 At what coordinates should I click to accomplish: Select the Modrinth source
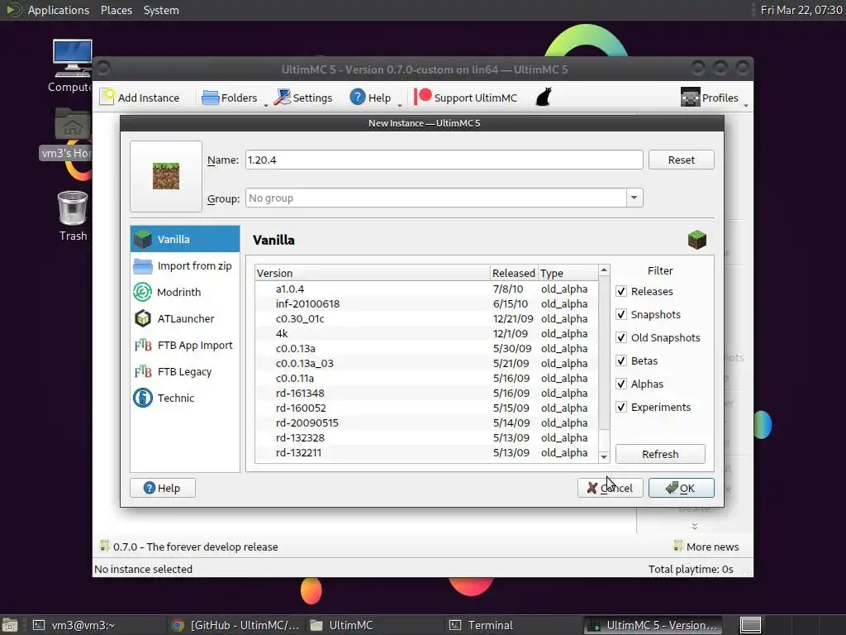pyautogui.click(x=185, y=292)
